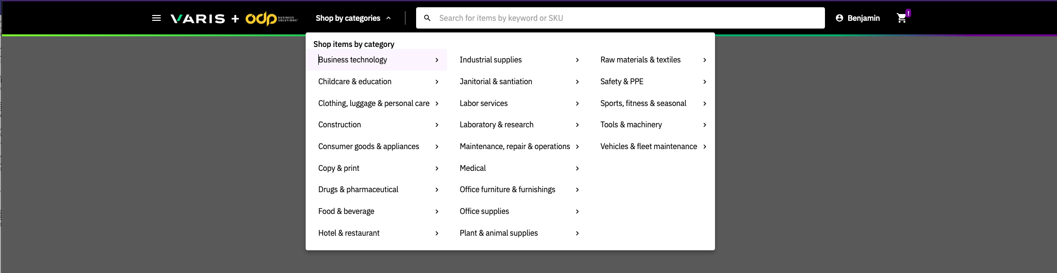Expand Drugs & pharmaceutical chevron arrow
This screenshot has width=1057, height=273.
(x=437, y=189)
